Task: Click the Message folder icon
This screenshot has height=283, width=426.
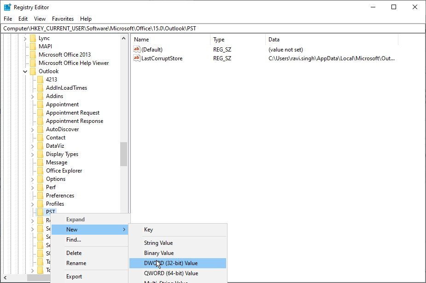Action: 40,162
